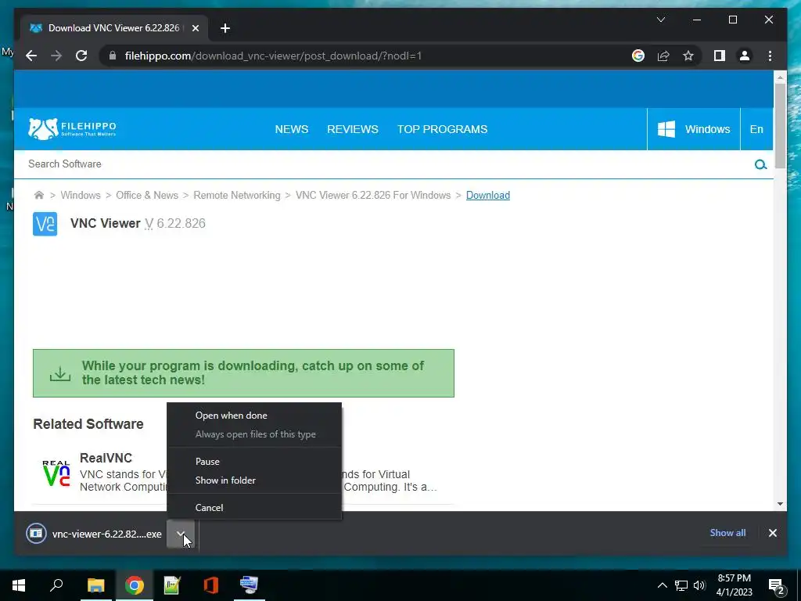Toggle the download item options chevron
The image size is (801, 601).
pyautogui.click(x=181, y=534)
